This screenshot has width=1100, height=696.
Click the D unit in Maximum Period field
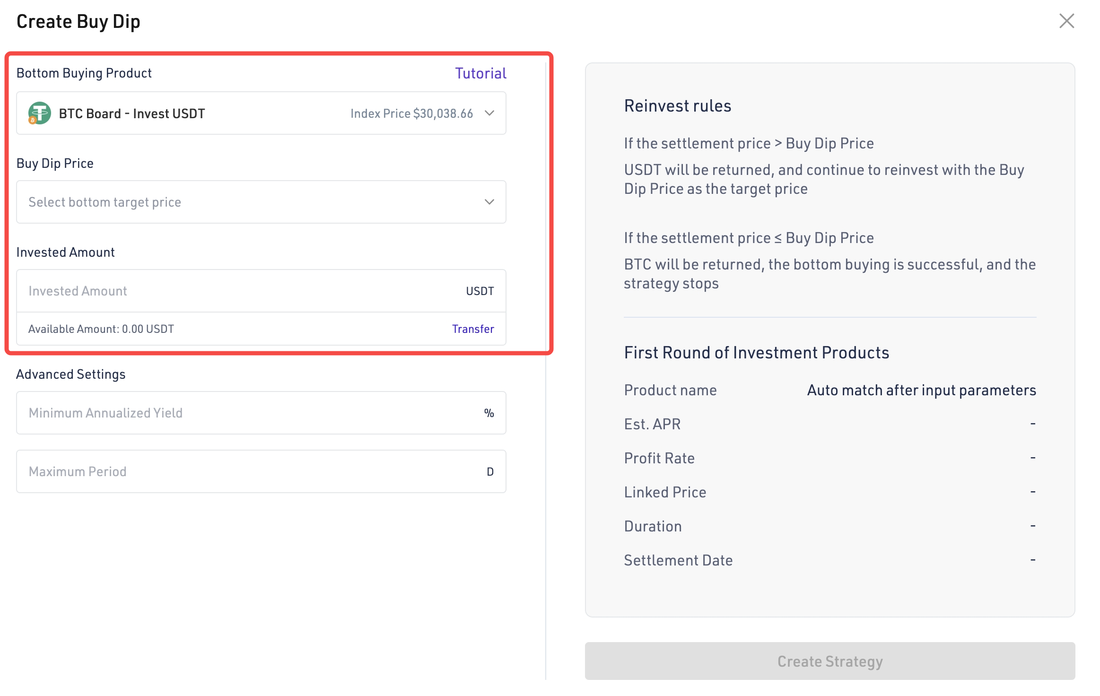coord(490,472)
